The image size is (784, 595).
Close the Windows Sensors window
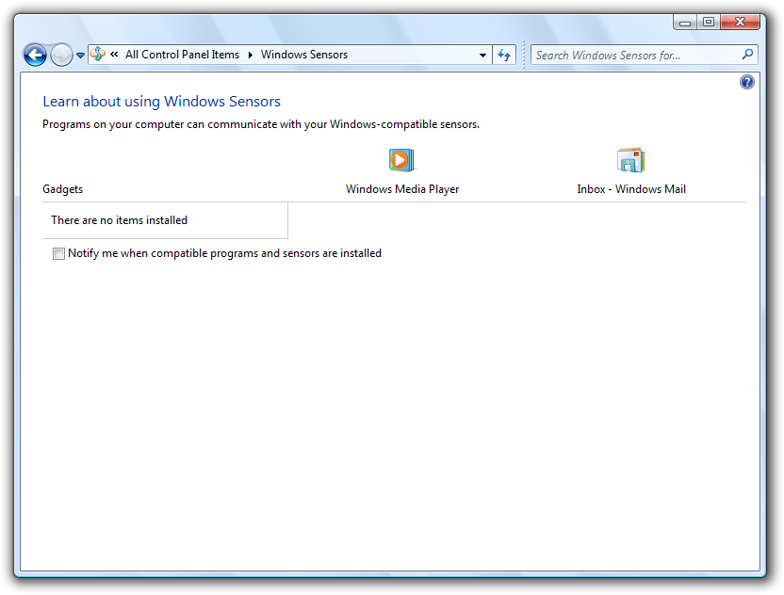[741, 22]
